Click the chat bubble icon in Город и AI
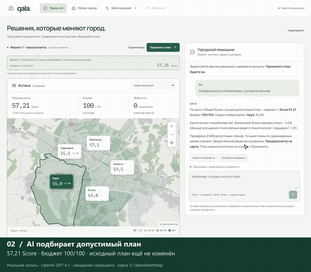The height and width of the screenshot is (272, 311). pyautogui.click(x=45, y=8)
